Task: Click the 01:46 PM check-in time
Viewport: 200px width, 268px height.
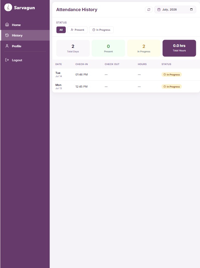Action: [82, 75]
